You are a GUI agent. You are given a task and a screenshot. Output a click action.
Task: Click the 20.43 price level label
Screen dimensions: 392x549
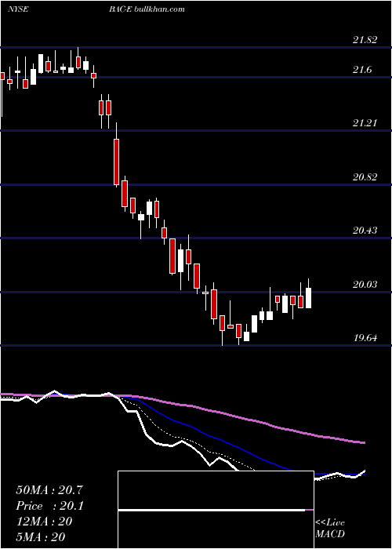[365, 231]
